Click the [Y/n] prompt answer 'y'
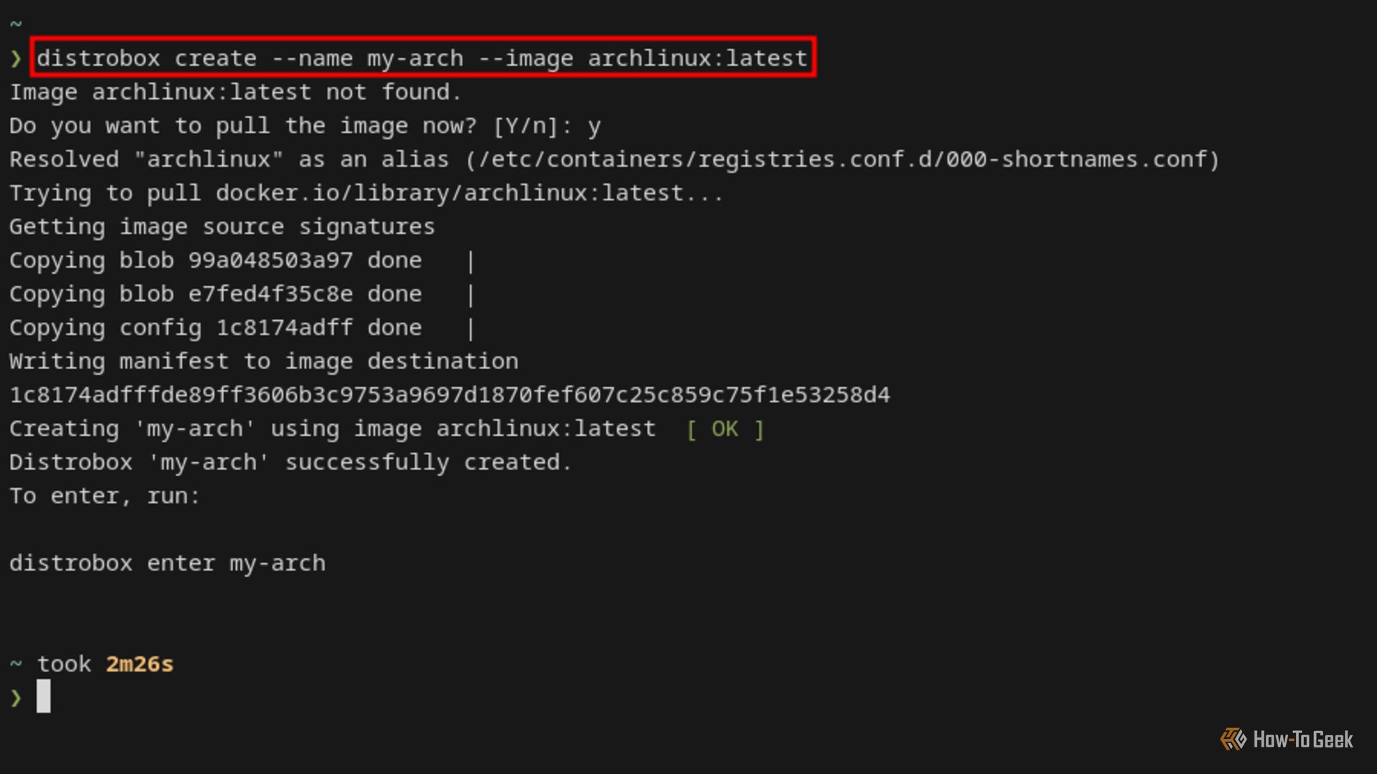1377x774 pixels. click(x=594, y=127)
